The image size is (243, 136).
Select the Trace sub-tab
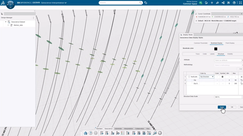click(x=197, y=54)
